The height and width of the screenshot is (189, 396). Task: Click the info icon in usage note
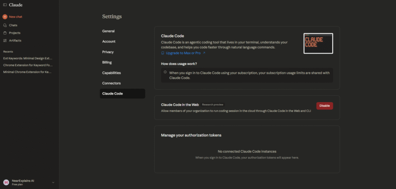[x=165, y=72]
